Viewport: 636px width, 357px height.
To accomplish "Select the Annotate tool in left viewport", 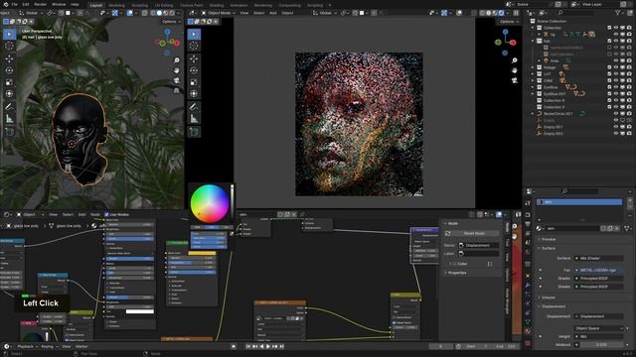I will pyautogui.click(x=9, y=107).
